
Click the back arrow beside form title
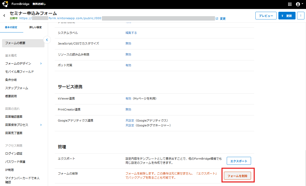(x=4, y=16)
